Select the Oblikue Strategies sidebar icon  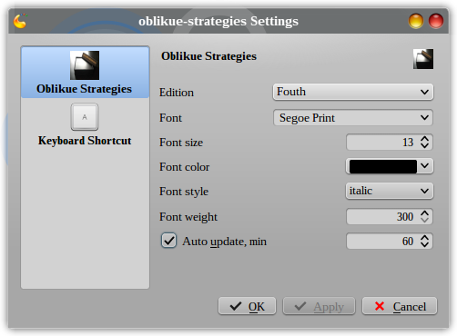click(x=85, y=65)
